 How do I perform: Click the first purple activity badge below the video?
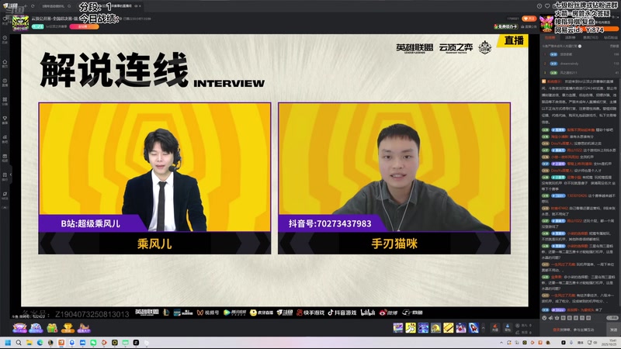coord(19,327)
